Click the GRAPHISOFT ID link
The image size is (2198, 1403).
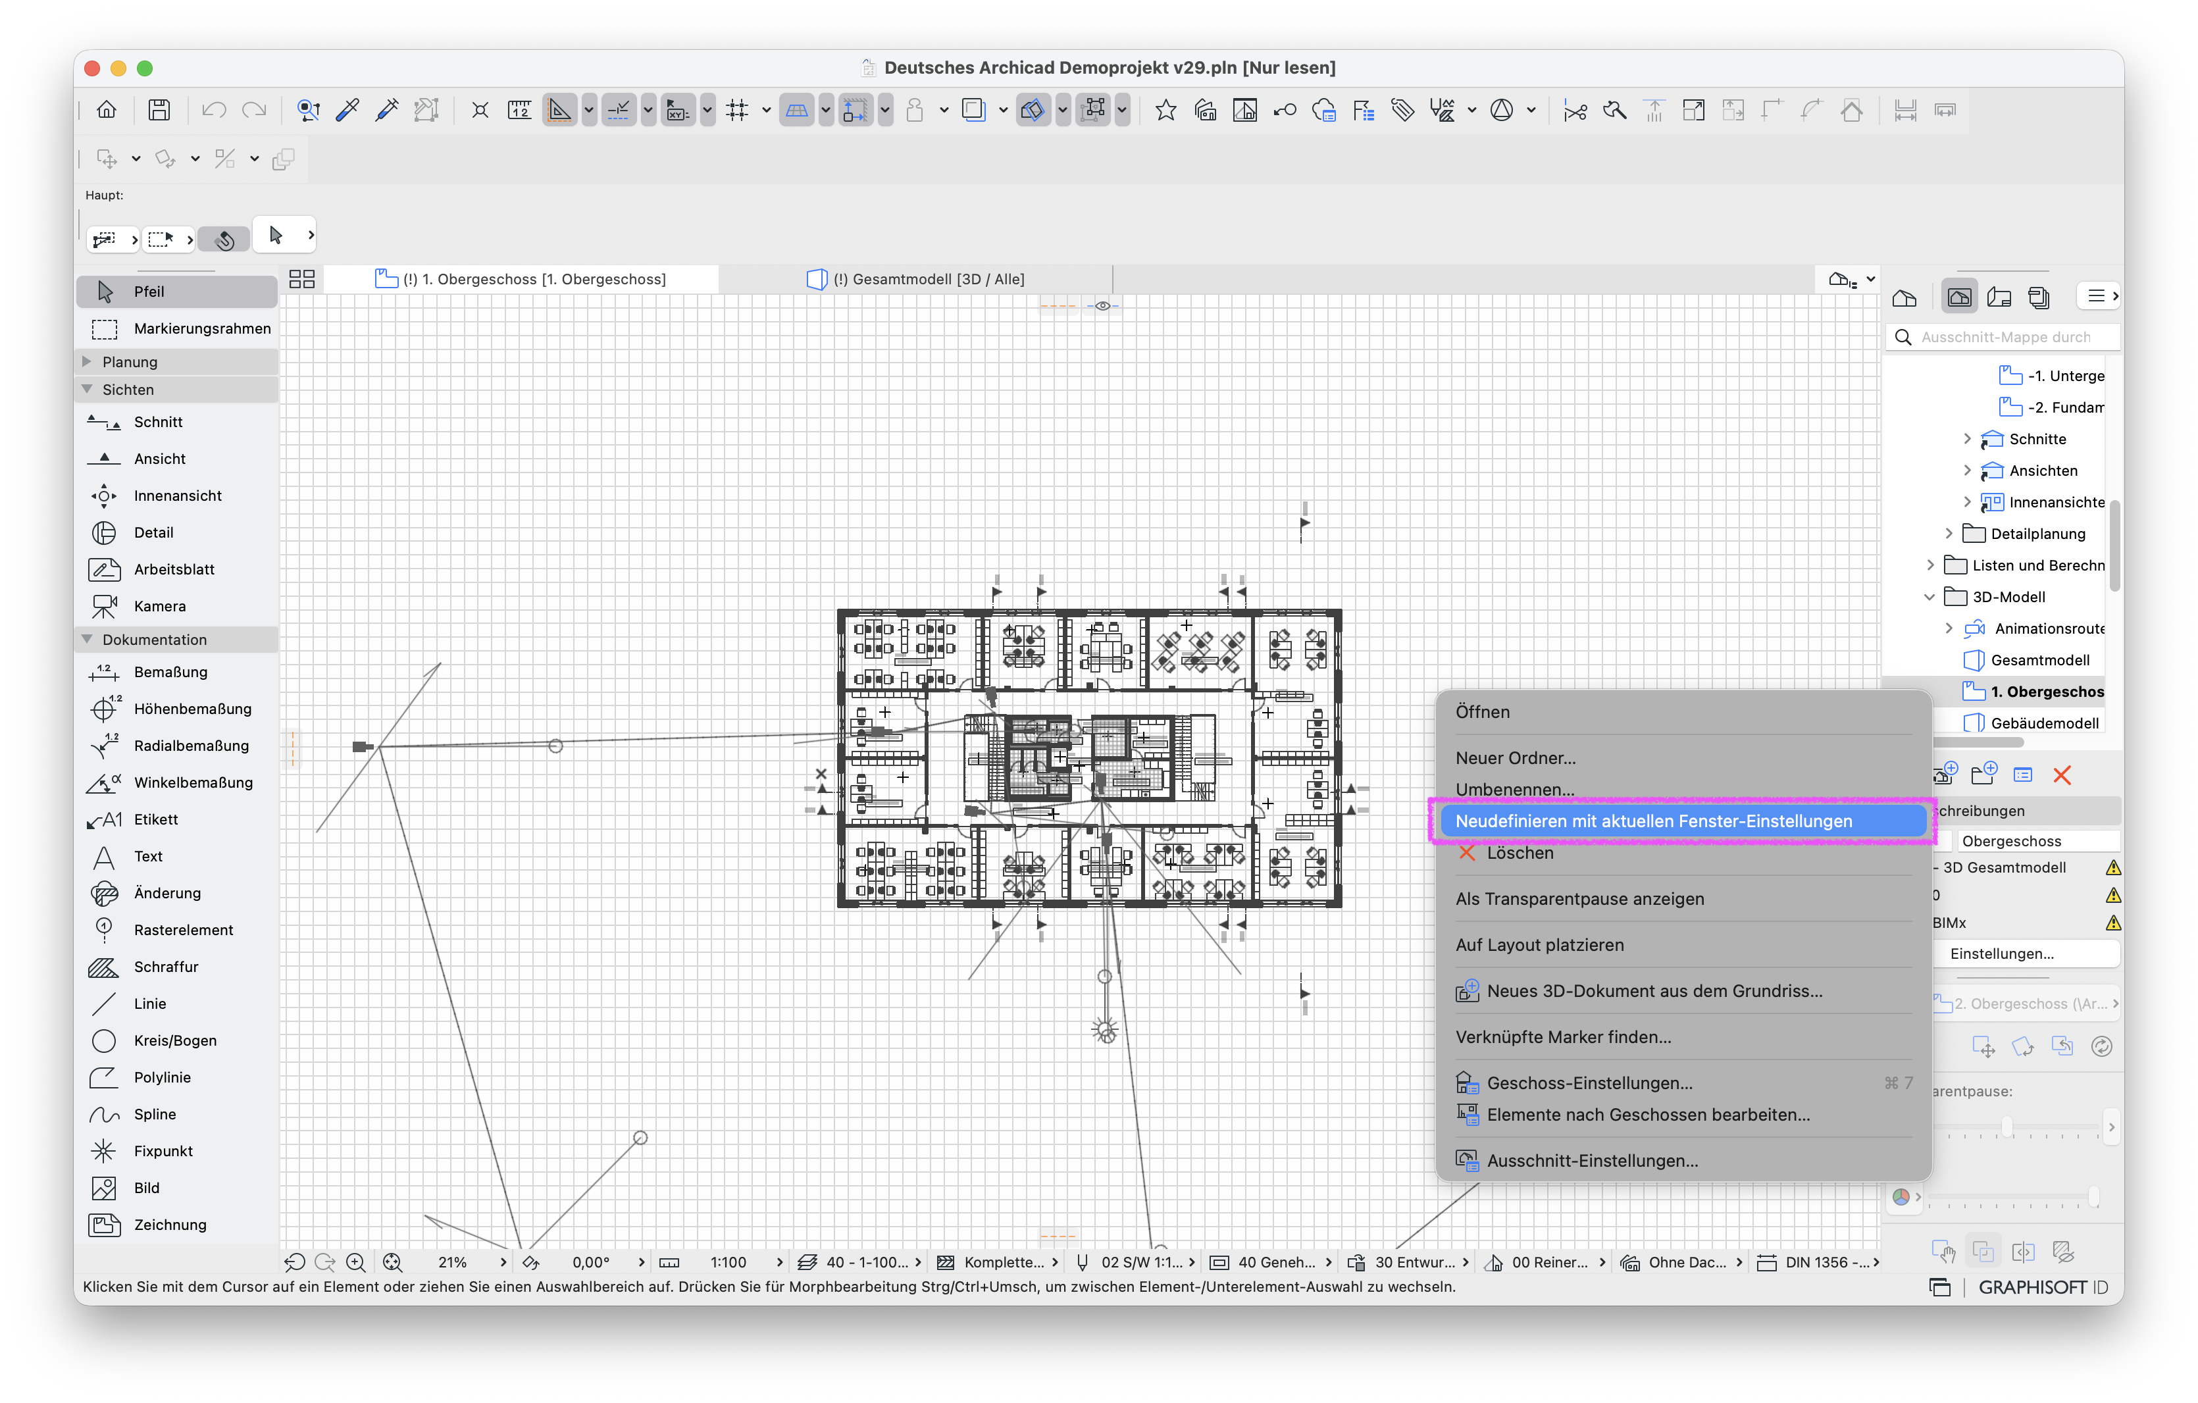tap(2043, 1287)
